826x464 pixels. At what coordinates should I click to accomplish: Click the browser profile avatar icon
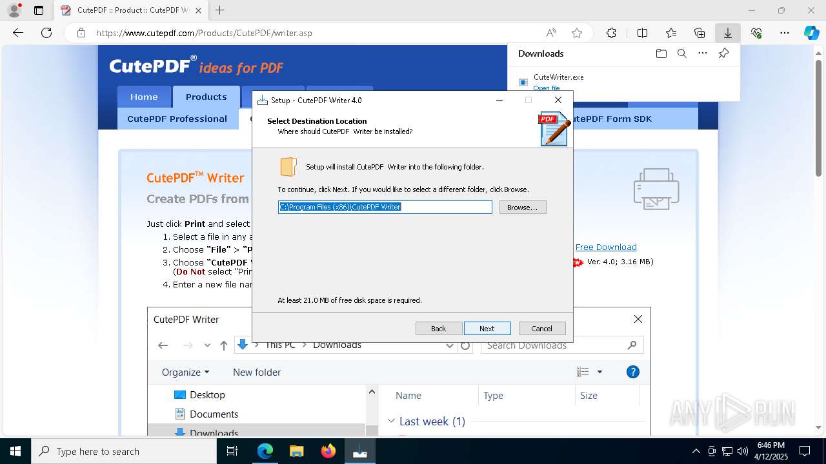(x=14, y=10)
